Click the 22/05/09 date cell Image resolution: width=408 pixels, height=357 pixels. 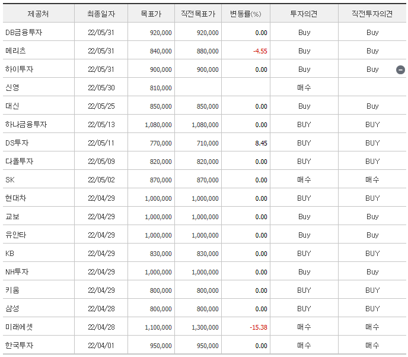coord(101,162)
